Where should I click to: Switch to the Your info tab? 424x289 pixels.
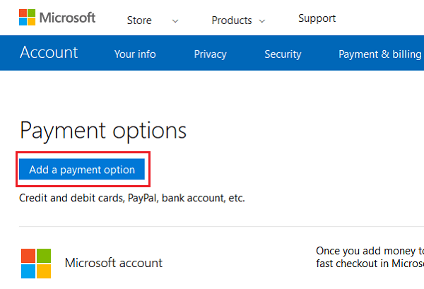point(135,54)
